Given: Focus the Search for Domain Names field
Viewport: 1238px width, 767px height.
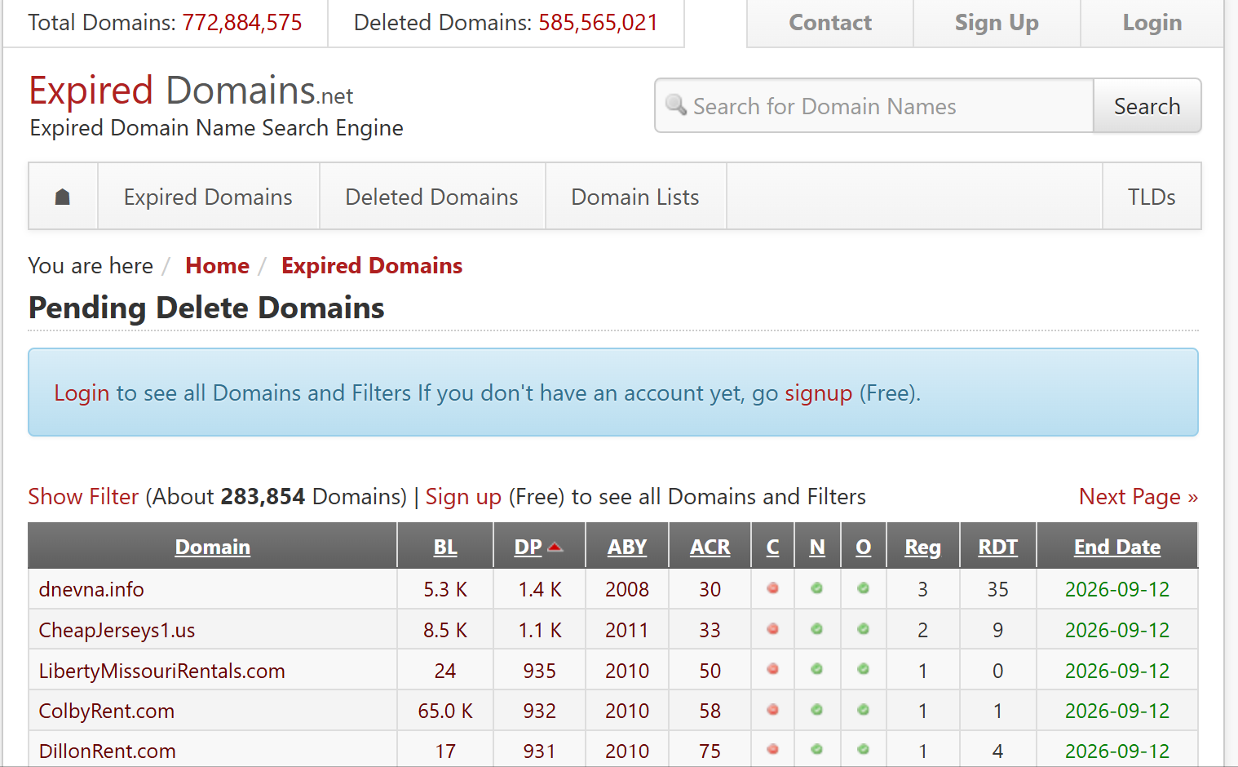Looking at the screenshot, I should pyautogui.click(x=874, y=106).
